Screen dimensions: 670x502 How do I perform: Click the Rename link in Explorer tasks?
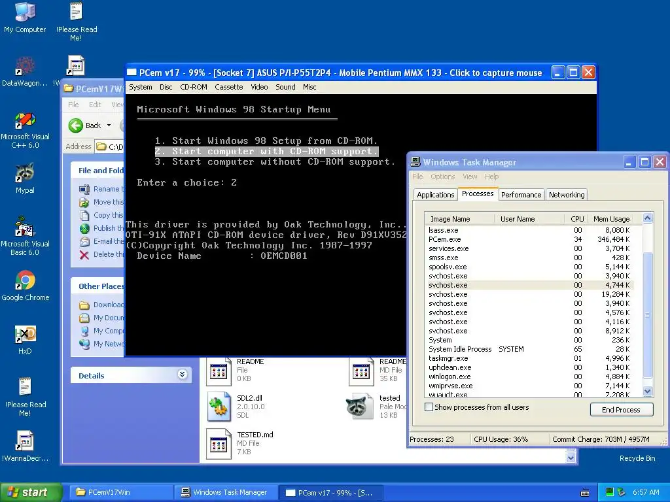(x=108, y=189)
